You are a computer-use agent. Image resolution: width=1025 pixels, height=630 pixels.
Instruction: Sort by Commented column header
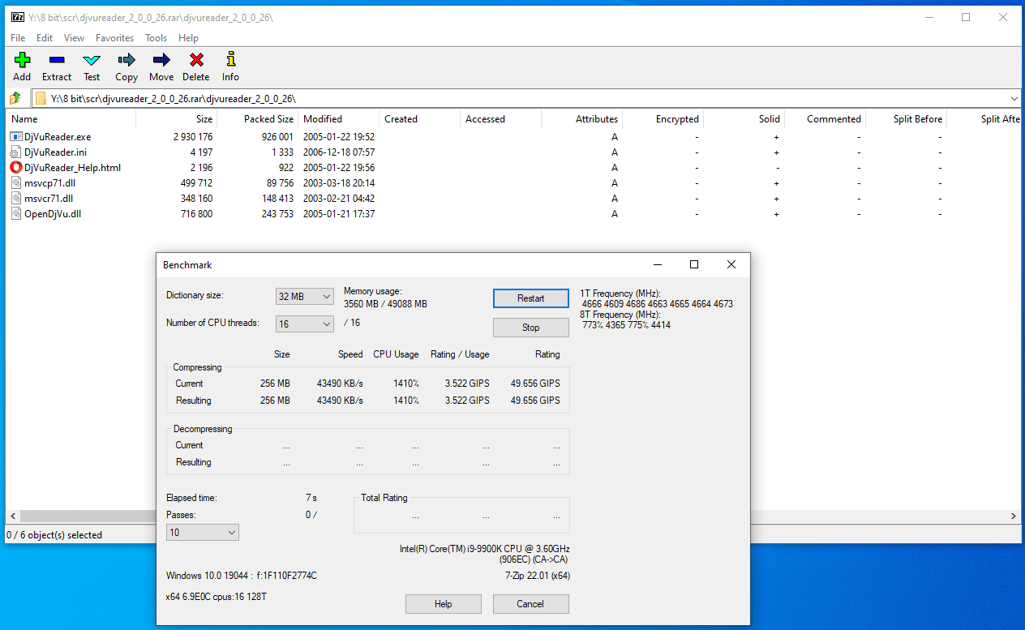point(825,119)
